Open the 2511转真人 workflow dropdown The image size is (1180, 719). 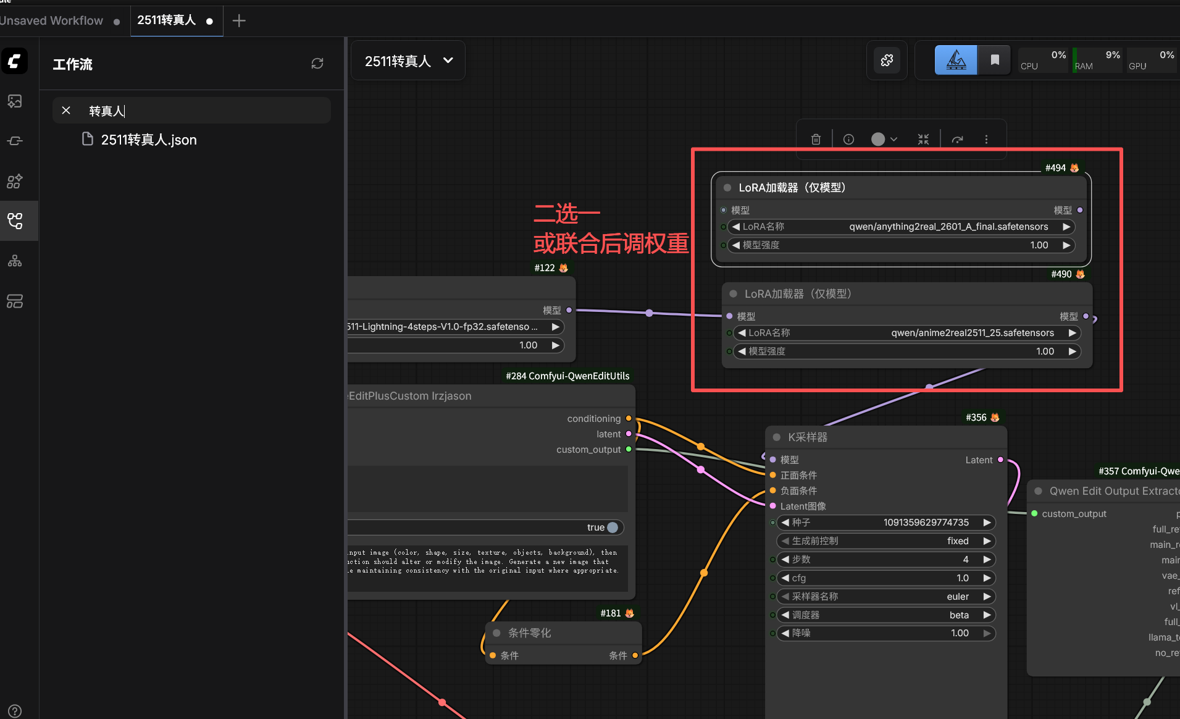408,61
